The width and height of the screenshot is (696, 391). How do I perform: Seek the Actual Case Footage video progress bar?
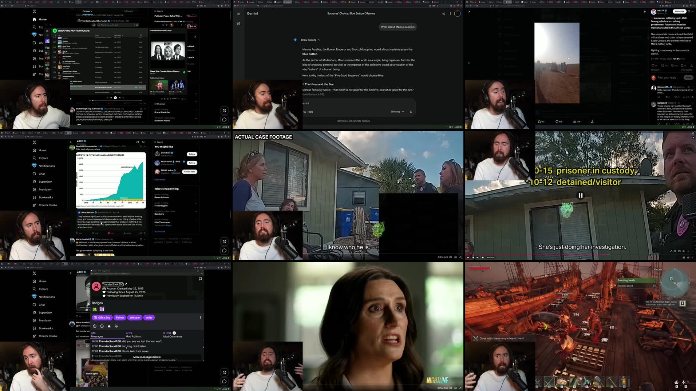383,253
